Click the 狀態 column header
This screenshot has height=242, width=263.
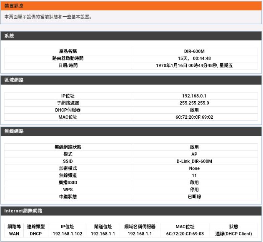233,227
